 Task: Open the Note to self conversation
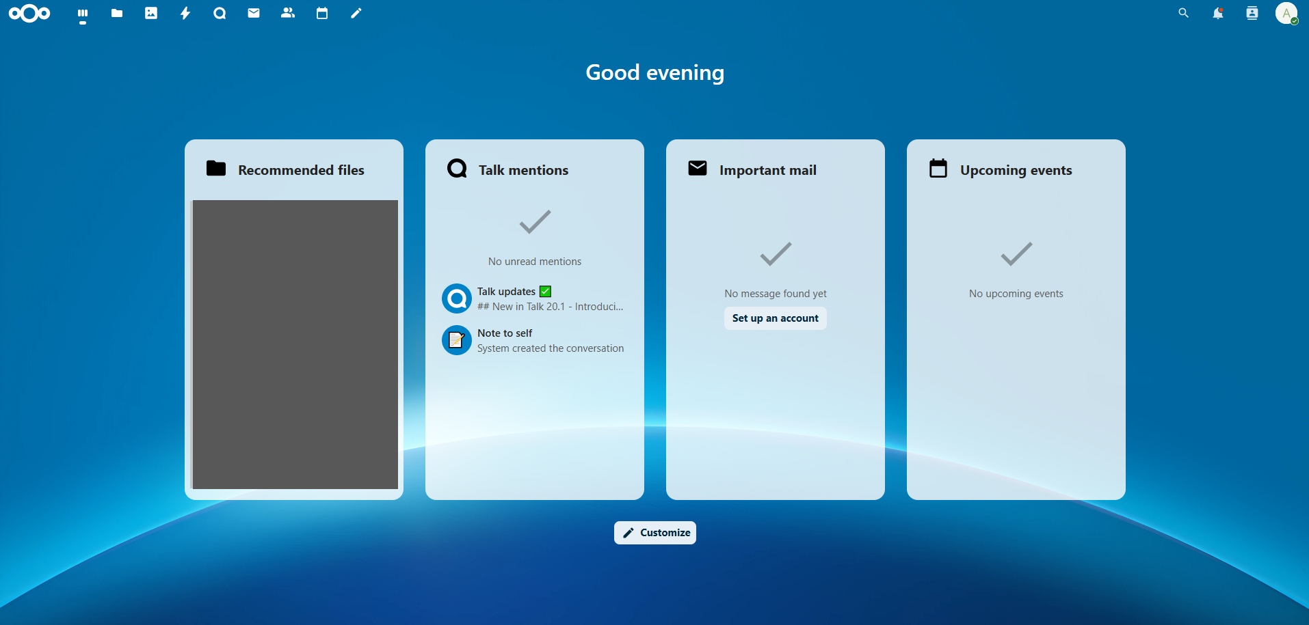coord(534,340)
